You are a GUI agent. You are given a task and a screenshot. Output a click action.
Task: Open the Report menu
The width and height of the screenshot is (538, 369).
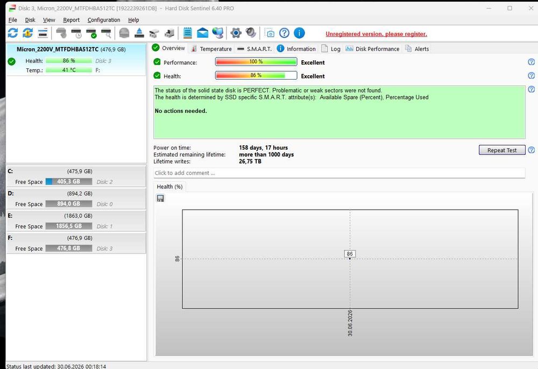pyautogui.click(x=72, y=20)
